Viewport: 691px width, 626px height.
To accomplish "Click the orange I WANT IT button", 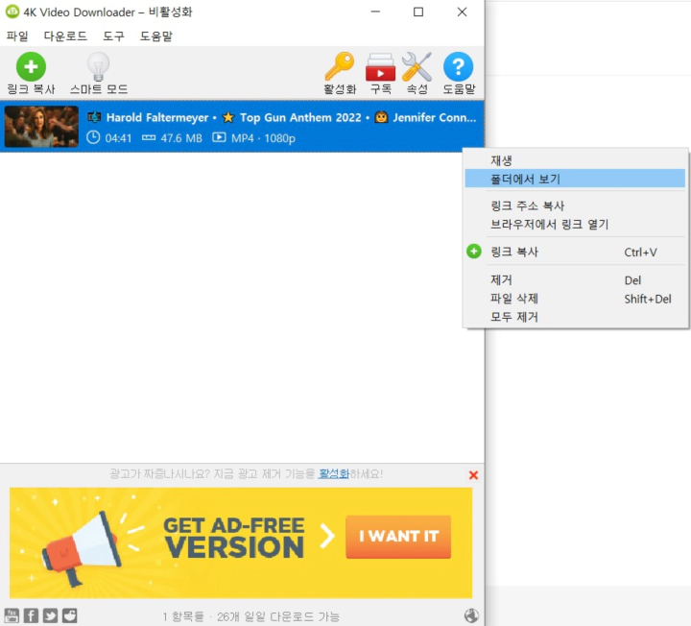I will click(398, 537).
